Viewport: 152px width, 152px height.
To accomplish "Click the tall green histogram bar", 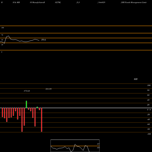I will (26, 104).
